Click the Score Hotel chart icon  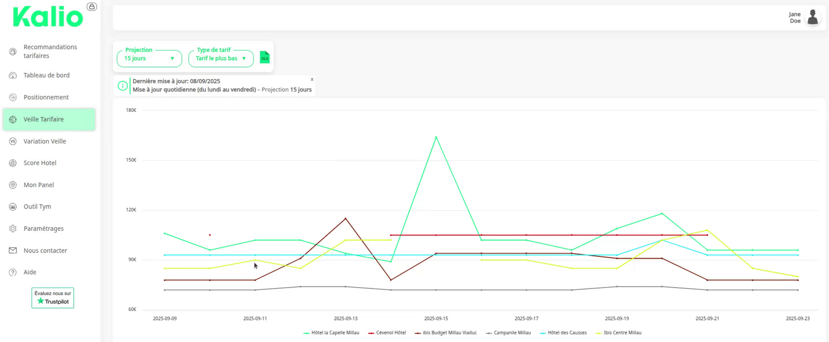point(13,163)
